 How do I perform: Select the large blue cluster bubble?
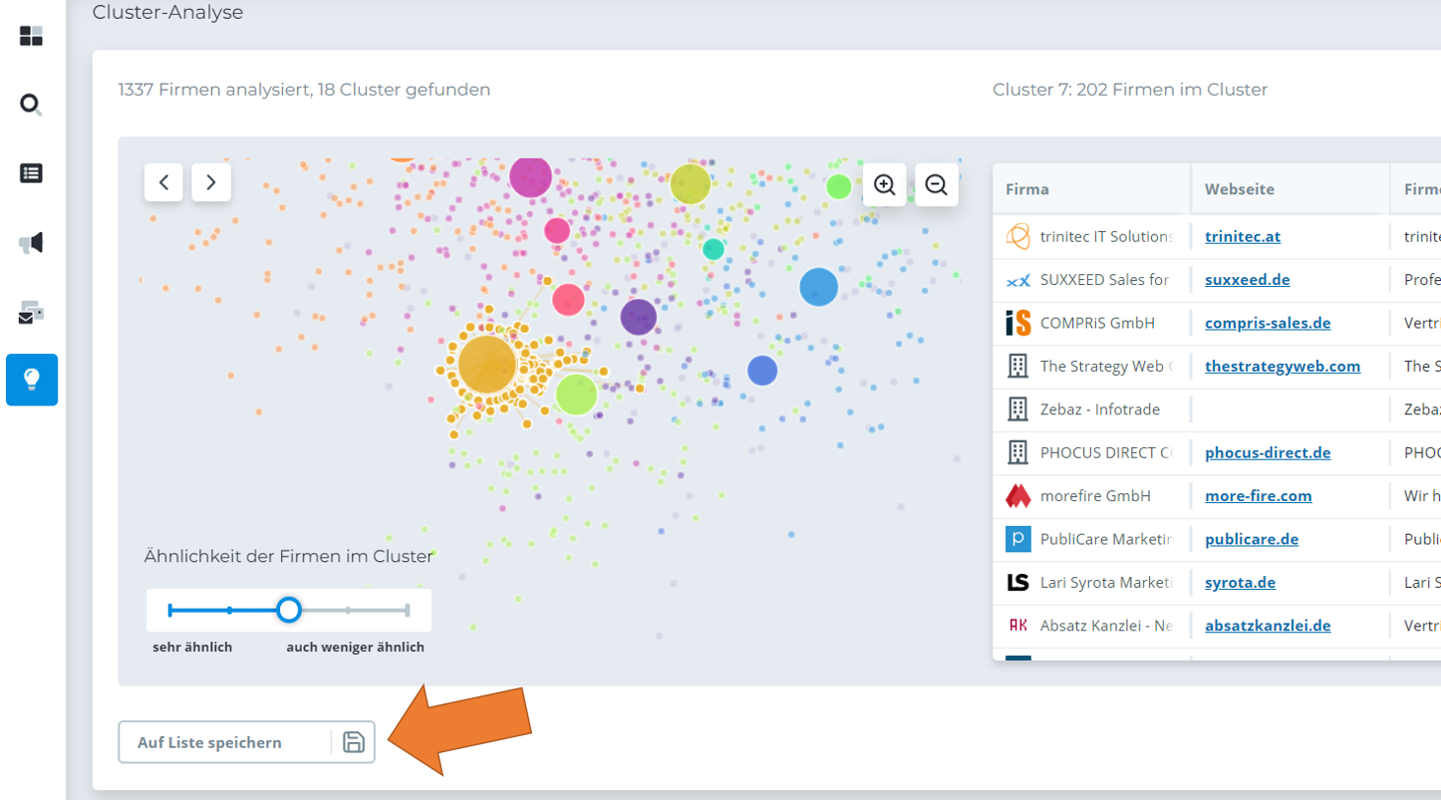(x=819, y=287)
